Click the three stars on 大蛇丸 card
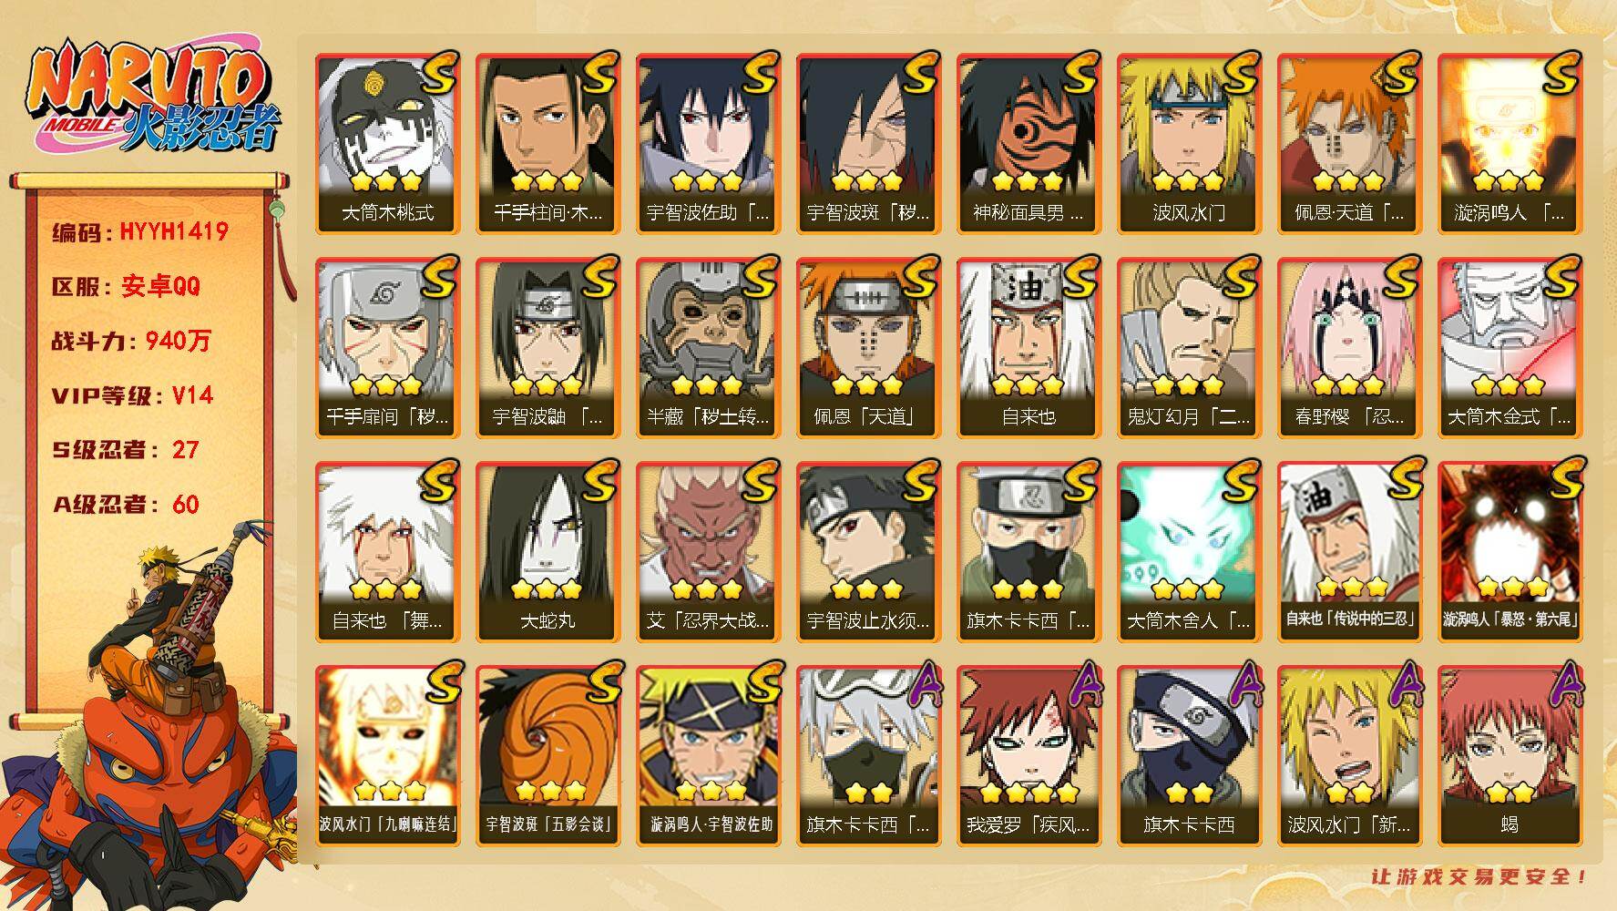 point(547,589)
